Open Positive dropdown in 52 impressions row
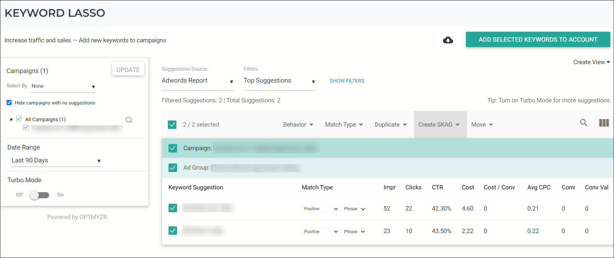This screenshot has width=614, height=258. (320, 209)
